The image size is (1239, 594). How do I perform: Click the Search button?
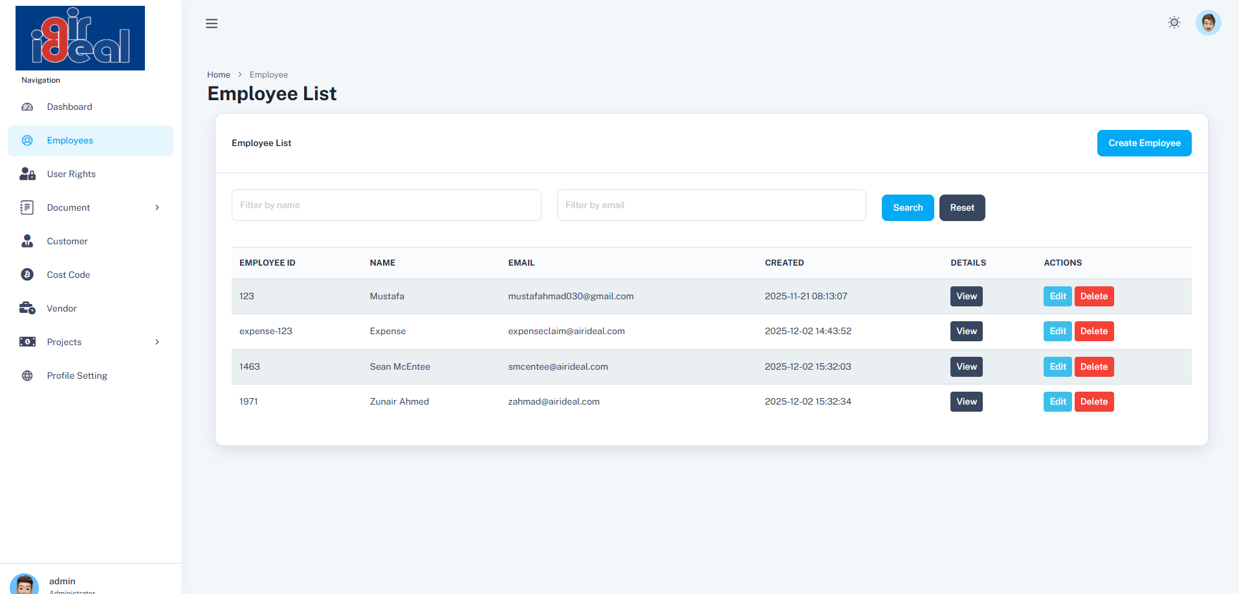(x=908, y=207)
